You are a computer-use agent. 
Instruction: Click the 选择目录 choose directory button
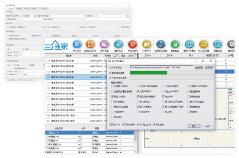pyautogui.click(x=198, y=67)
